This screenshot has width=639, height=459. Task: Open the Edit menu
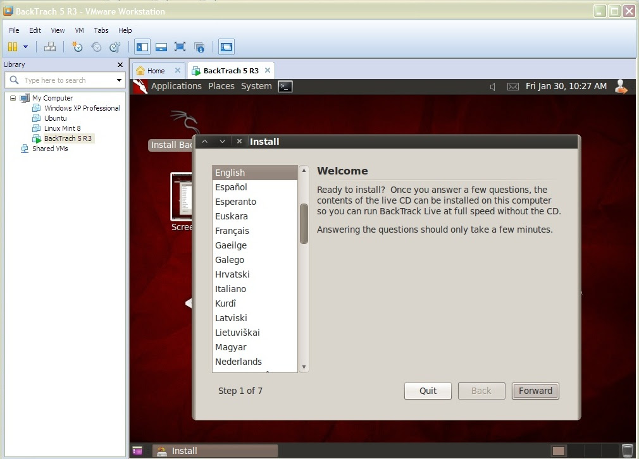[35, 30]
